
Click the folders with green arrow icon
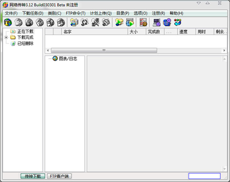tap(119, 23)
